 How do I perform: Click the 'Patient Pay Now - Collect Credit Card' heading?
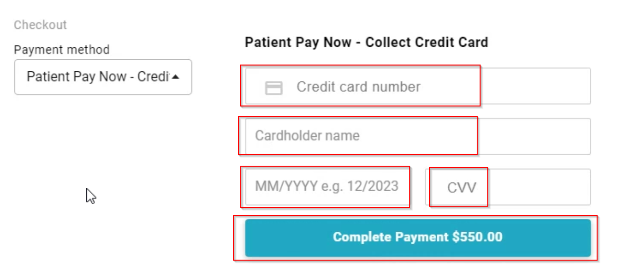[366, 42]
